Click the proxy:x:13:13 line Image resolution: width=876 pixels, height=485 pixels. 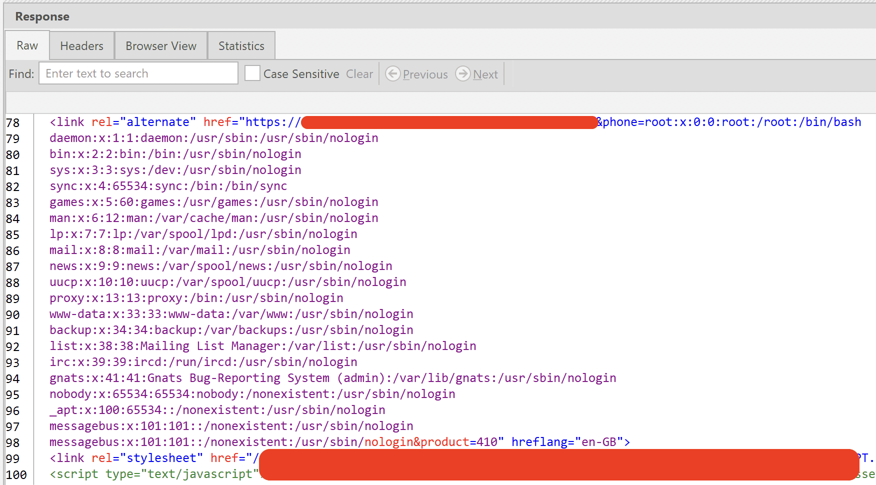point(196,298)
